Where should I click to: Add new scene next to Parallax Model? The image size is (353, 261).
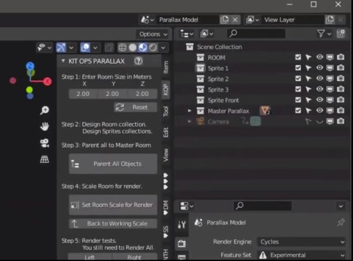tap(224, 20)
